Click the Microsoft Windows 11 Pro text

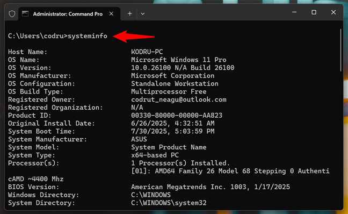coord(179,60)
